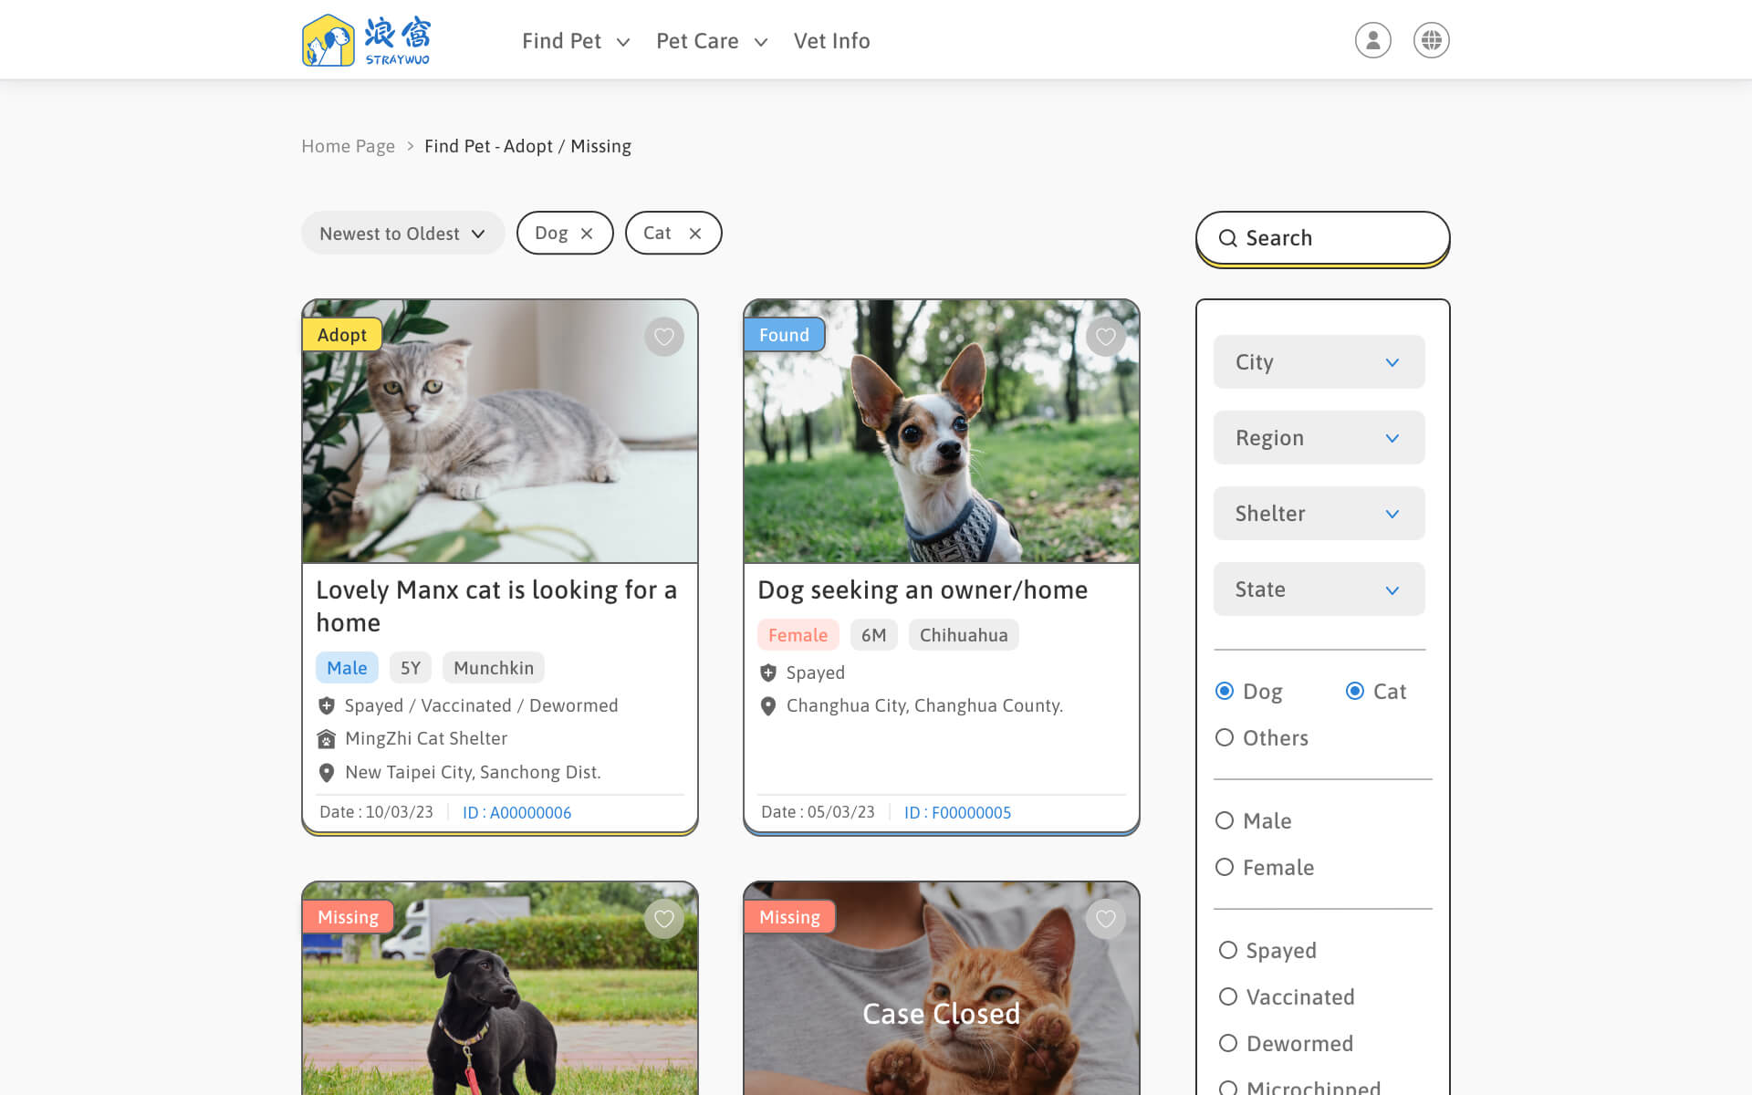Screen dimensions: 1752x1095
Task: Click the location pin icon on Chihuahua listing
Action: point(766,705)
